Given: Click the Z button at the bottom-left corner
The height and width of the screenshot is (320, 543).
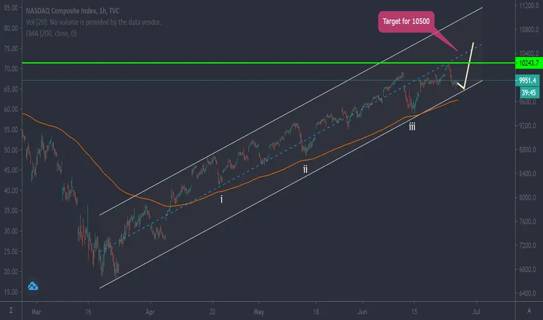Looking at the screenshot, I should tap(10, 311).
